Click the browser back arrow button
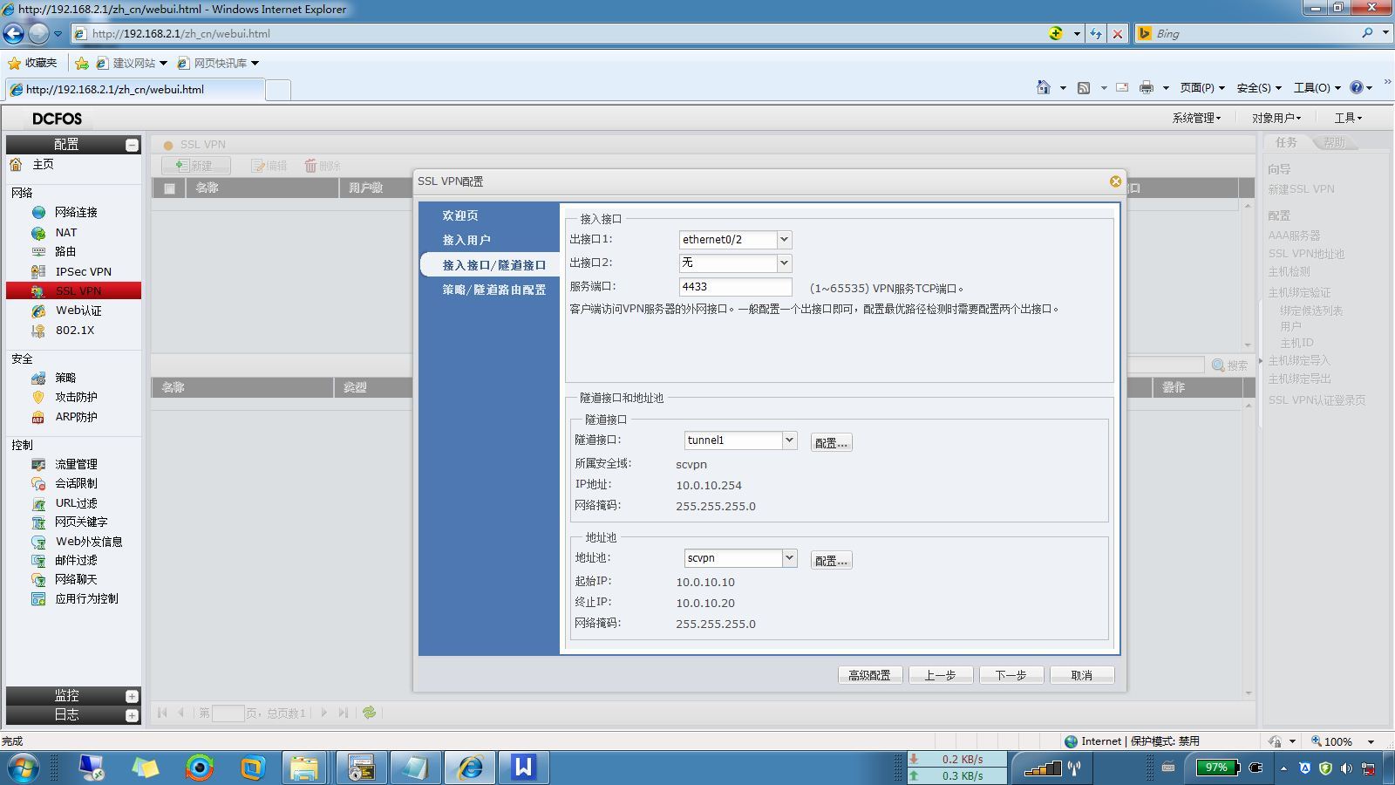 click(14, 33)
